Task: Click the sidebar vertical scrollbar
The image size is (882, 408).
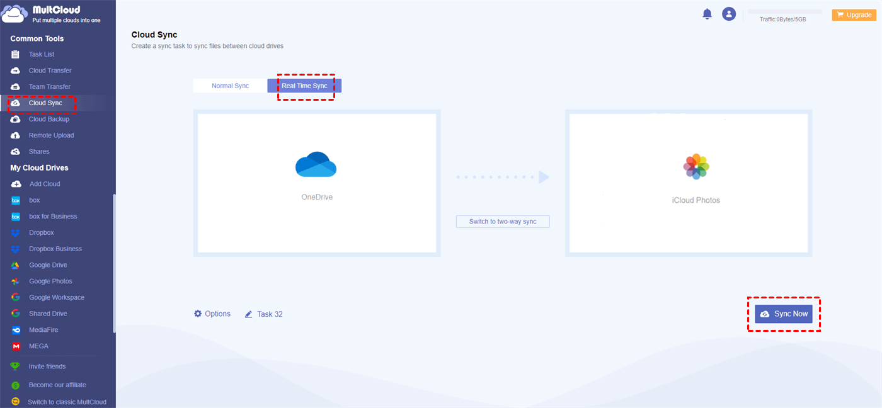Action: click(114, 263)
